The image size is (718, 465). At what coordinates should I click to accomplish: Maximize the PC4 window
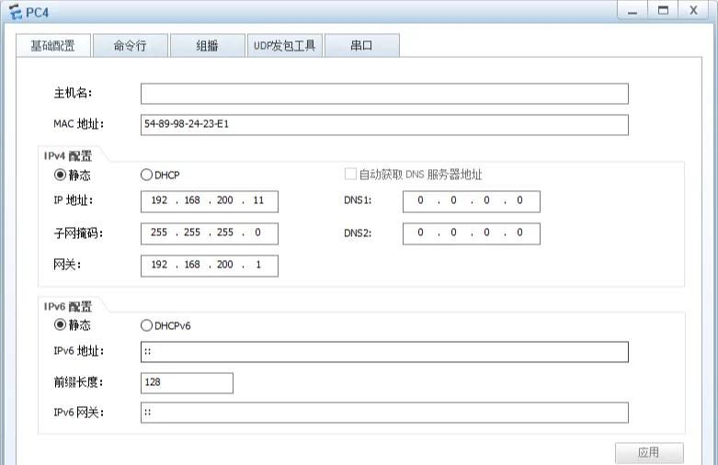pyautogui.click(x=661, y=10)
